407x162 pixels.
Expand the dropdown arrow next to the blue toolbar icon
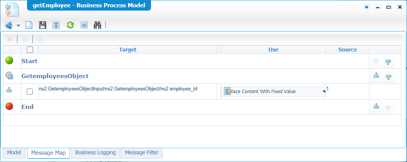[x=18, y=26]
